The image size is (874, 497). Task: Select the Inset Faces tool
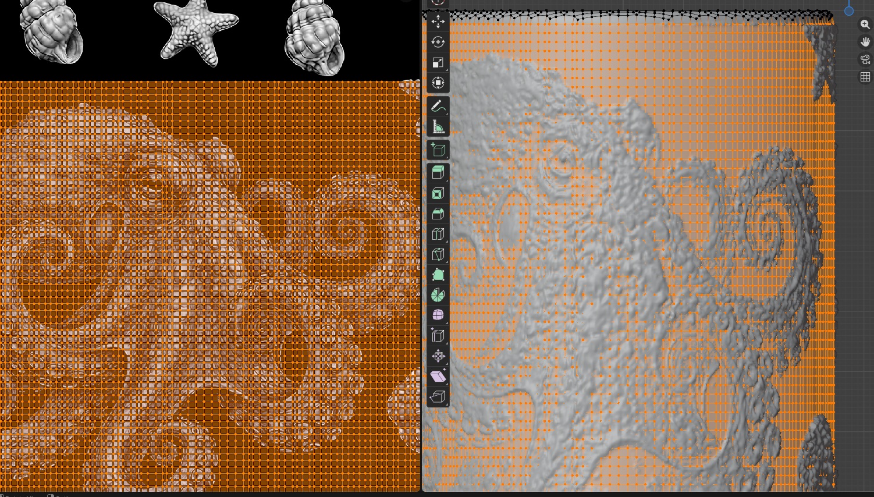tap(438, 193)
